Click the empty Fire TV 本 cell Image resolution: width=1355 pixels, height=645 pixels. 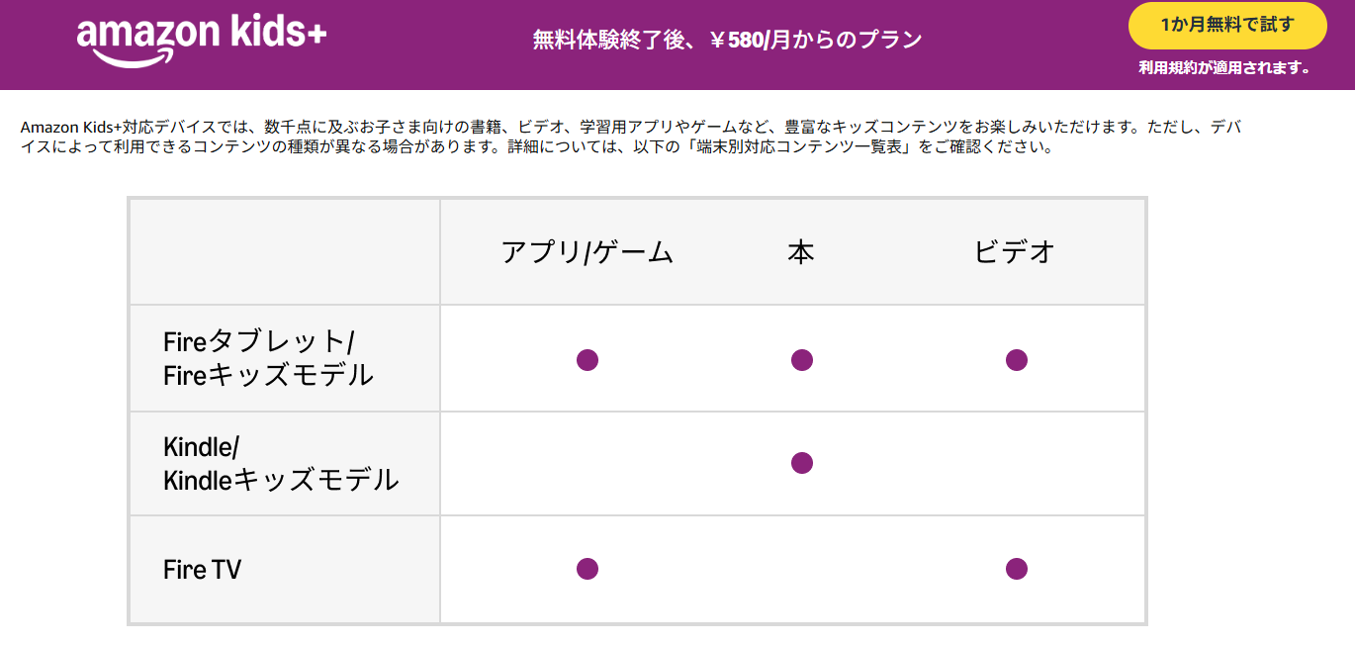click(802, 569)
